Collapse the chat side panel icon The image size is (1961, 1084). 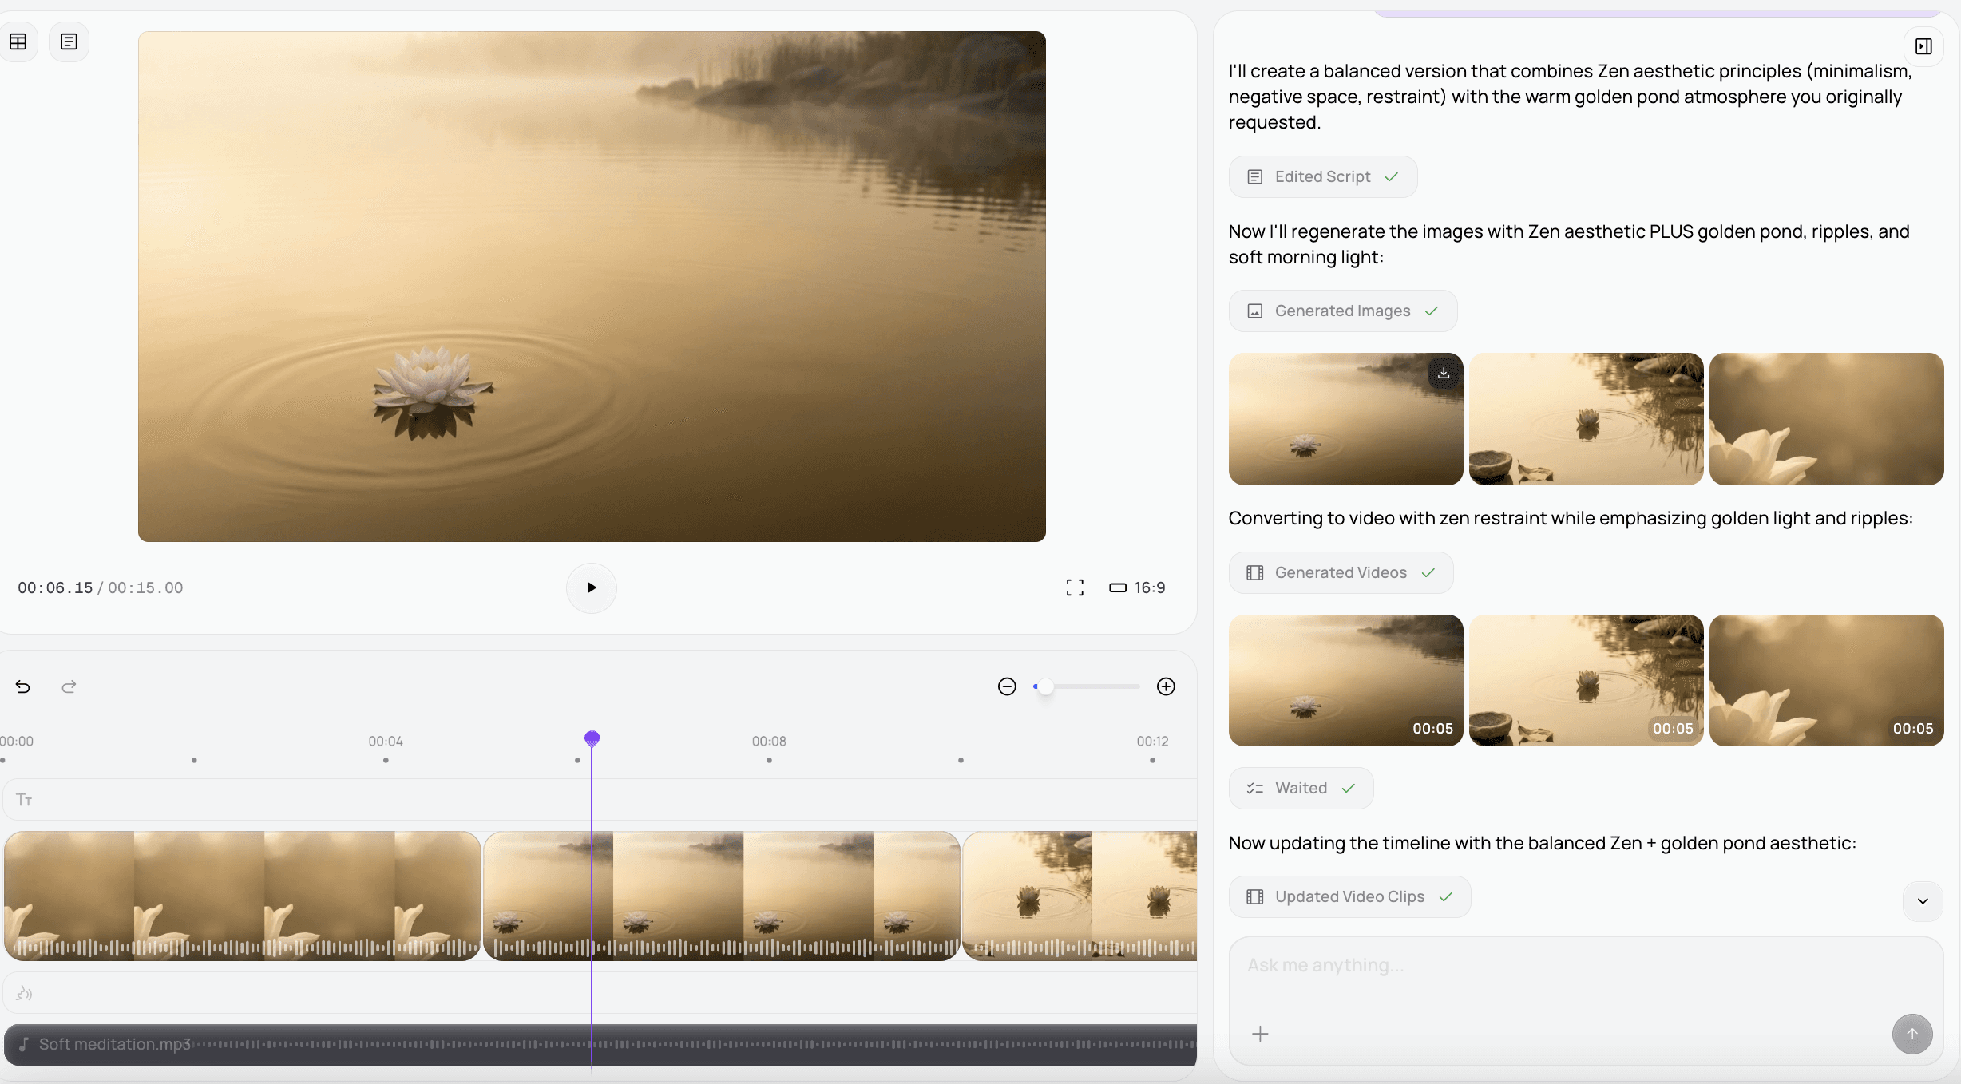coord(1923,46)
